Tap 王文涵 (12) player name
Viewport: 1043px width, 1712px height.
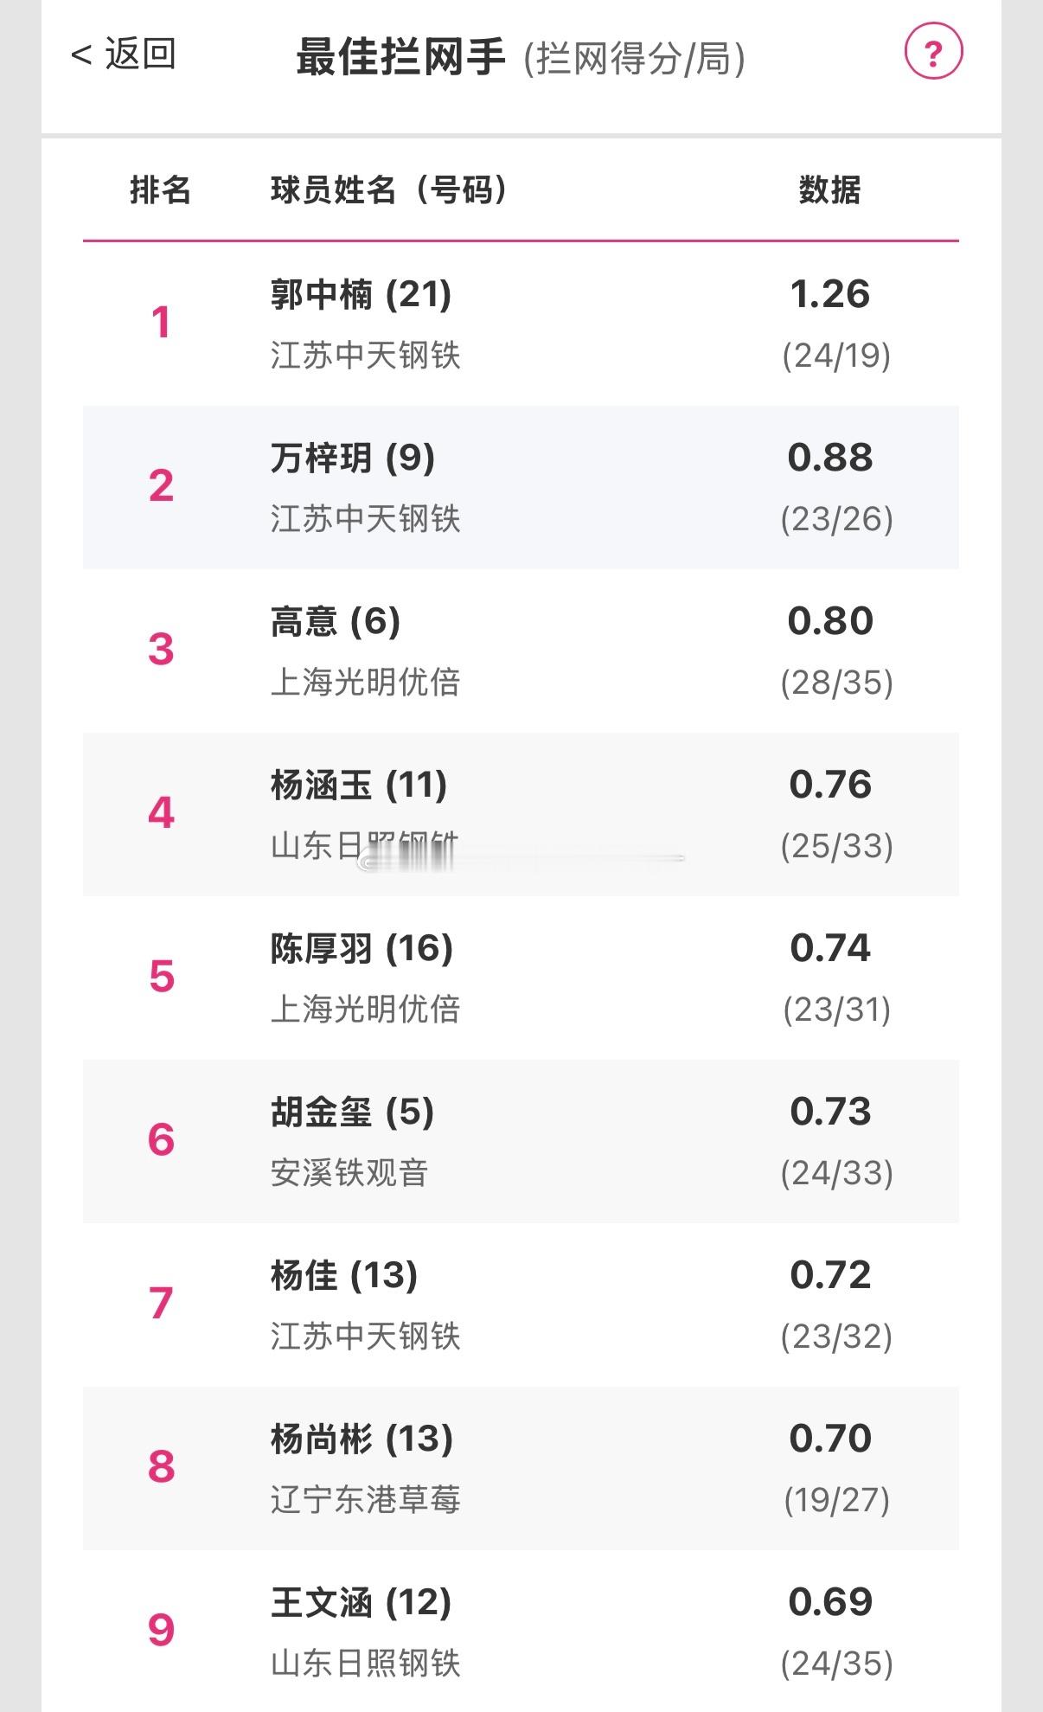(361, 1603)
